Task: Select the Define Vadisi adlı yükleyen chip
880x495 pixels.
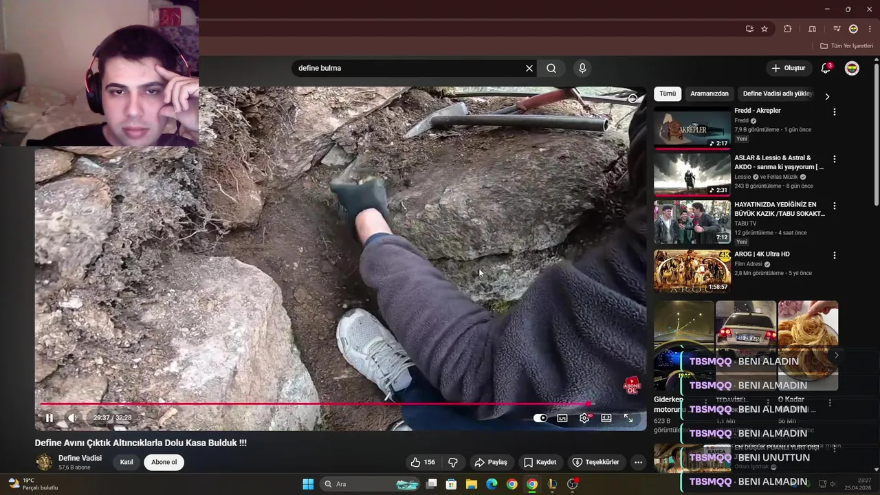Action: pyautogui.click(x=777, y=93)
